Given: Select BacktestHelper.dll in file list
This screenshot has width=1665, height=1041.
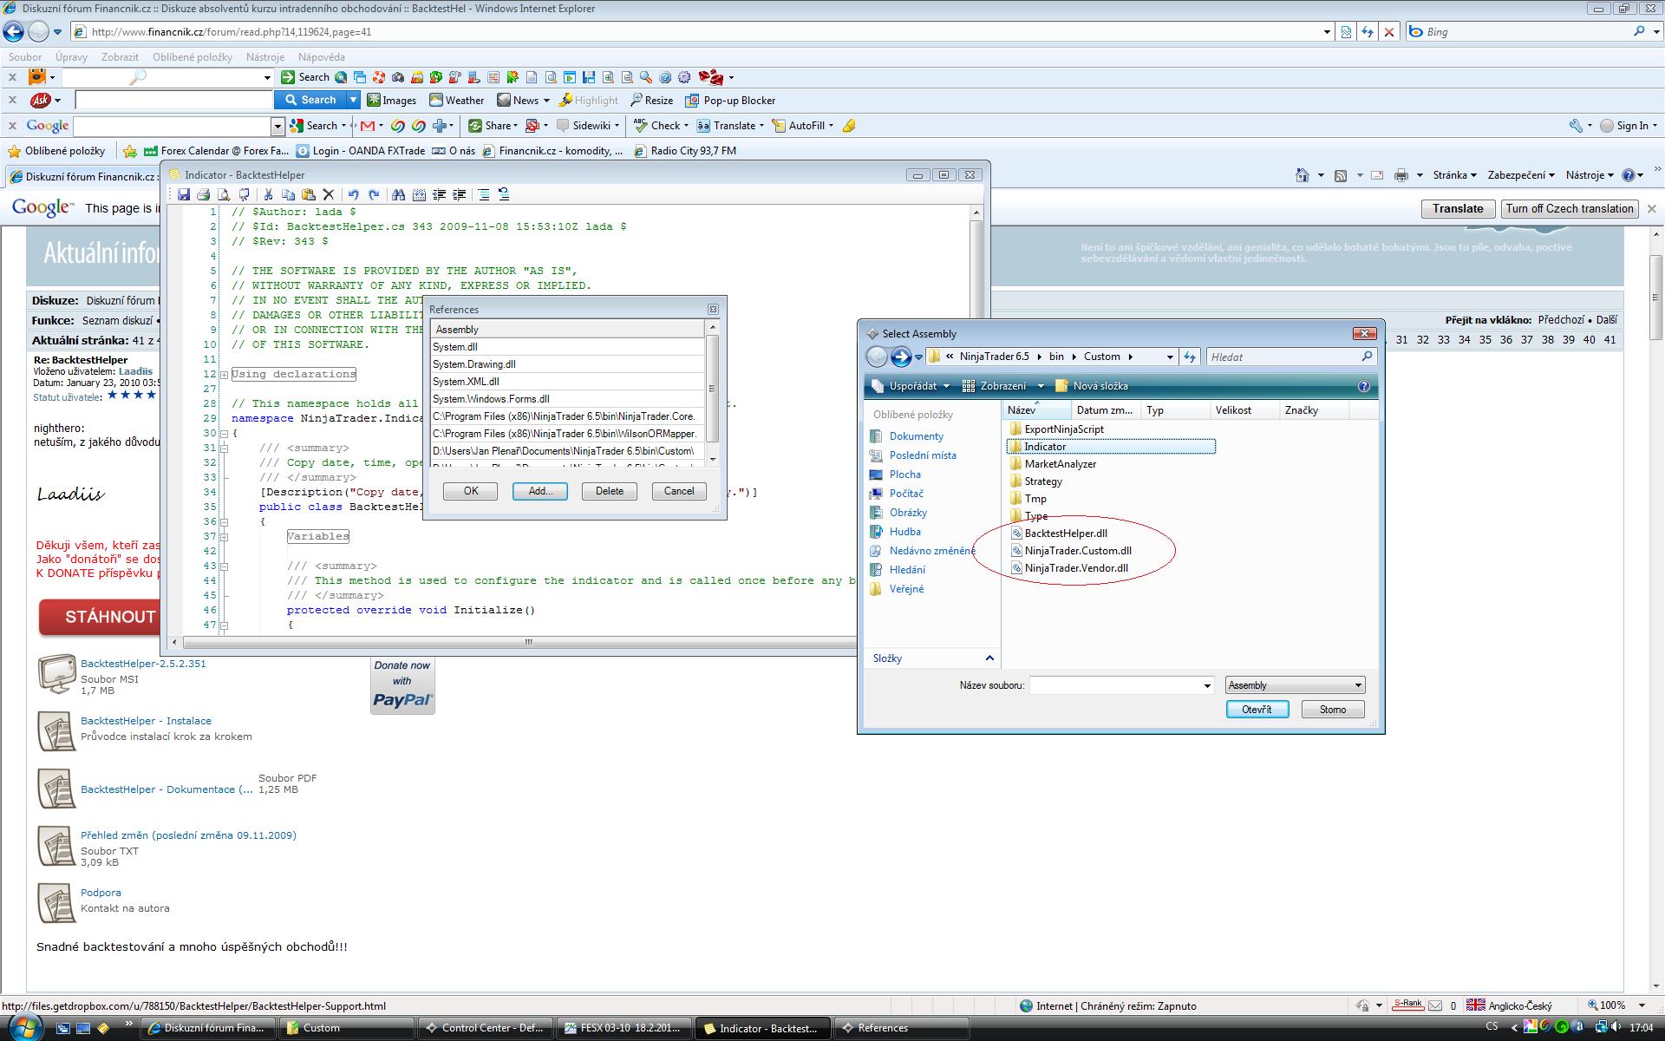Looking at the screenshot, I should (x=1065, y=534).
